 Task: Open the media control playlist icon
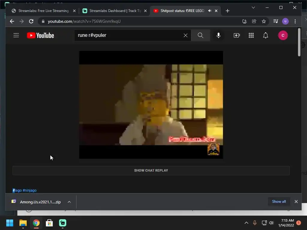(x=276, y=21)
